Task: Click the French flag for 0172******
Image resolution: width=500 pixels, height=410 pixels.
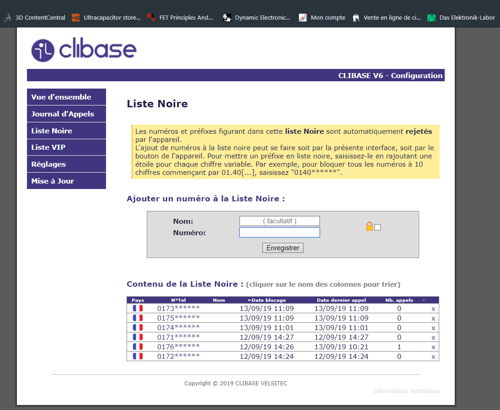Action: [138, 356]
